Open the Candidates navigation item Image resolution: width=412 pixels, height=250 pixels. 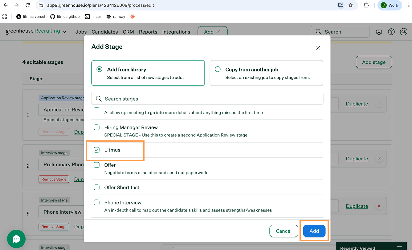click(x=105, y=32)
